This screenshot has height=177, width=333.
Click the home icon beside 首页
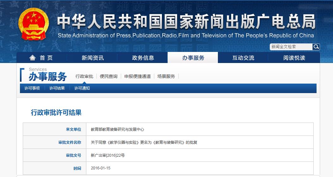point(33,58)
